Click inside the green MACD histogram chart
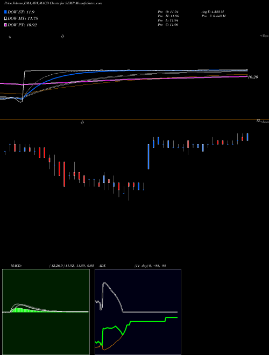269x355 pixels. click(46, 312)
